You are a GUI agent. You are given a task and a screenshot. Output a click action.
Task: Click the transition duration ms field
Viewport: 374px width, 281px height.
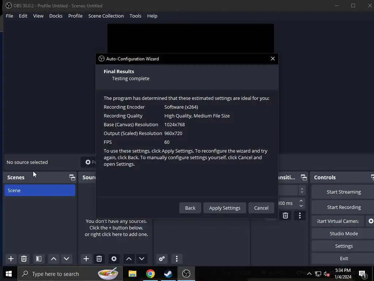(288, 203)
